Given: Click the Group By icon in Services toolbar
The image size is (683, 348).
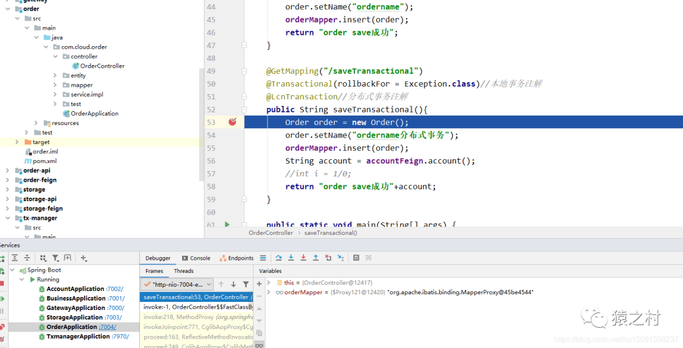Looking at the screenshot, I should click(43, 258).
